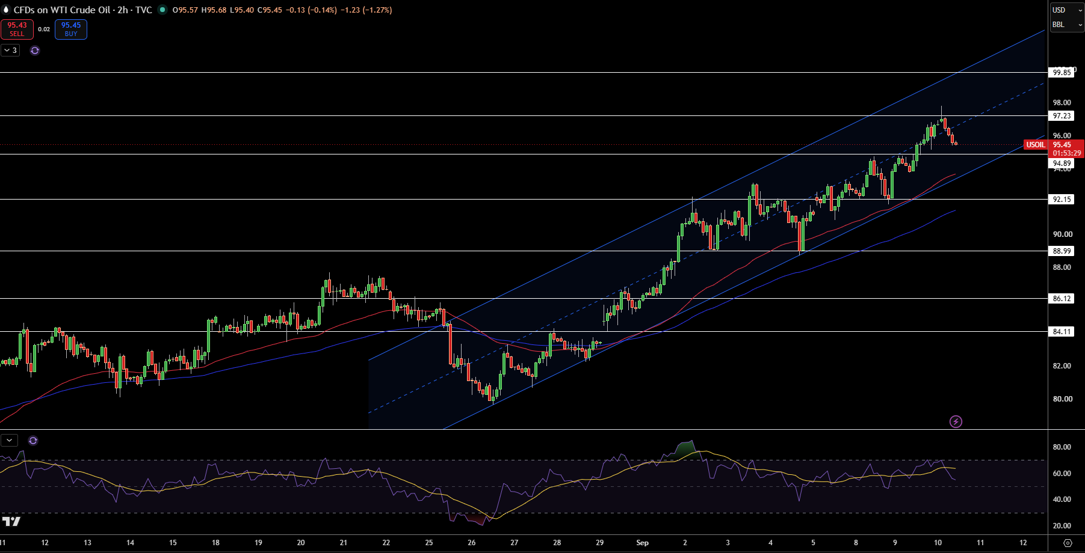Open the USD currency dropdown
This screenshot has height=553, width=1085.
coord(1067,10)
